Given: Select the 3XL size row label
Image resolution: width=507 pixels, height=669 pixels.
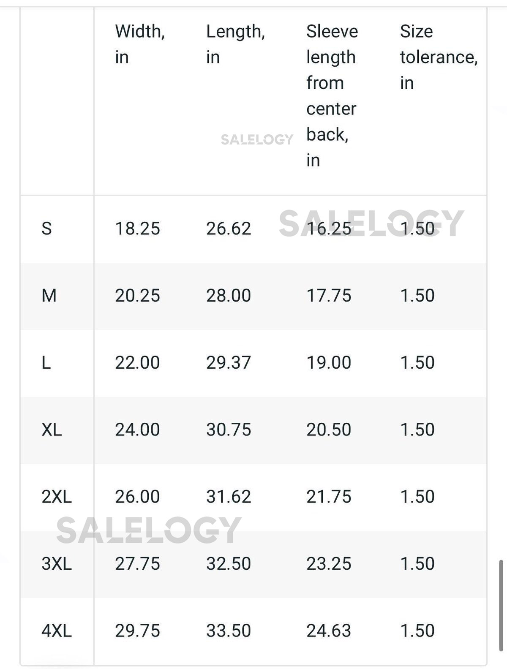Looking at the screenshot, I should tap(57, 563).
